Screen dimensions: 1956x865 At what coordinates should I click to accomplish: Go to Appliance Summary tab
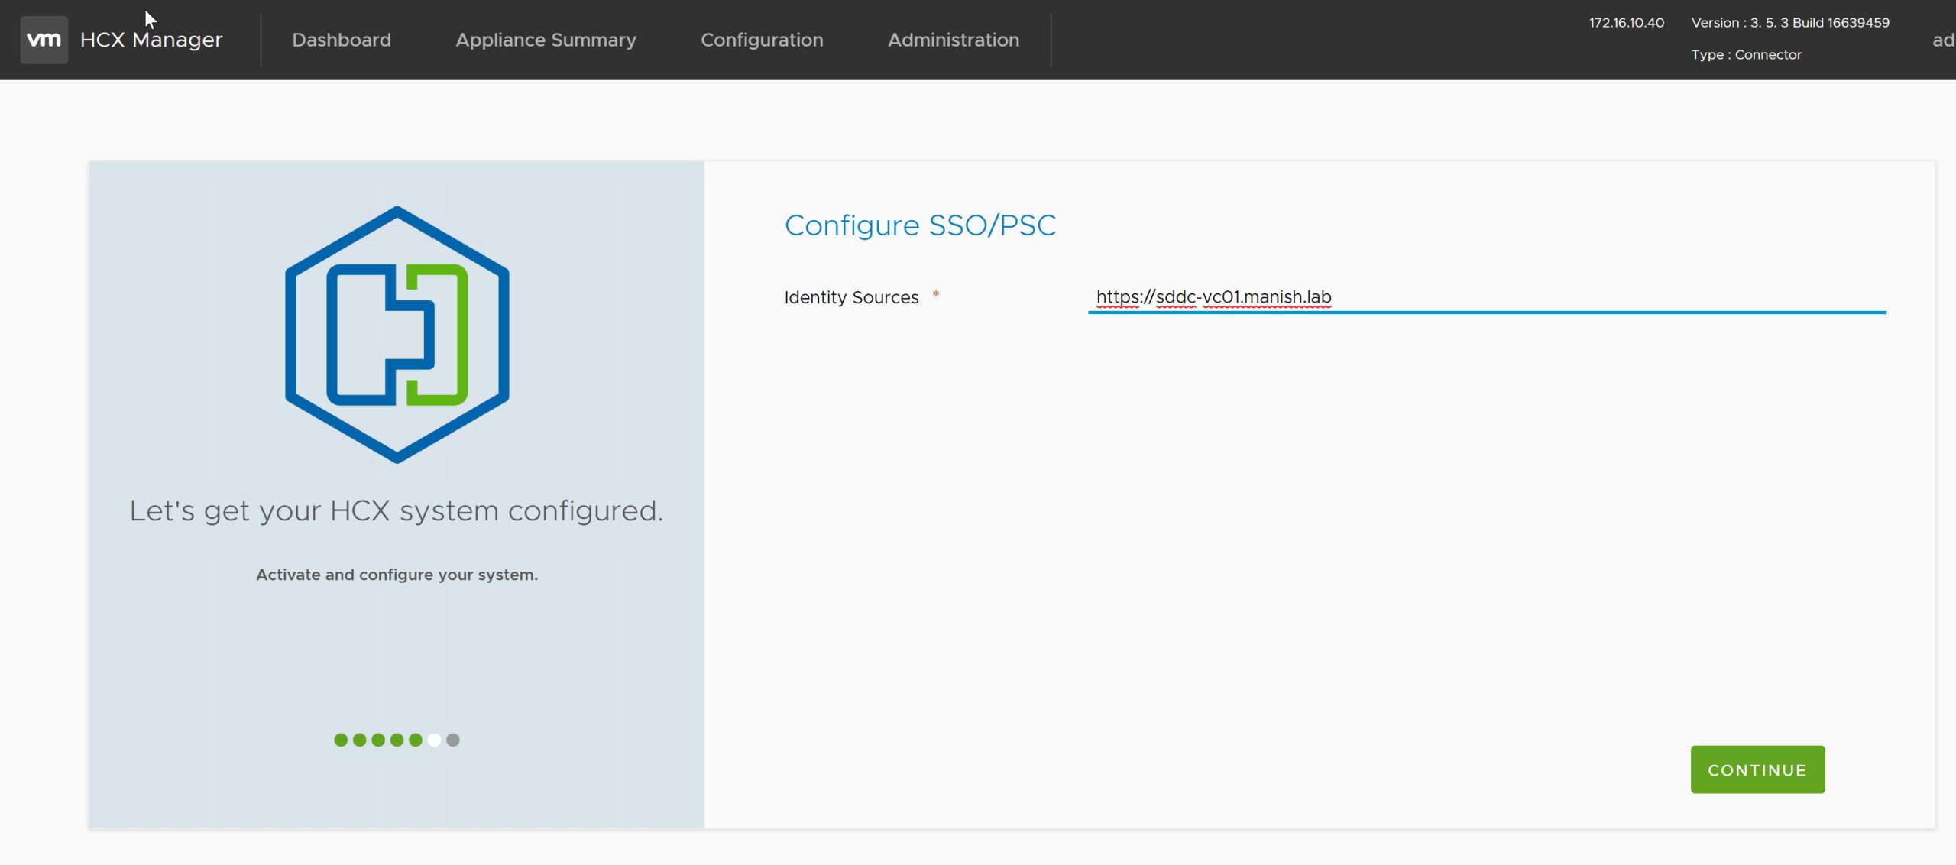click(x=546, y=40)
